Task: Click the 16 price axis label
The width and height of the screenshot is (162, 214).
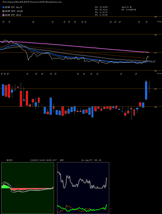Action: (x=155, y=71)
